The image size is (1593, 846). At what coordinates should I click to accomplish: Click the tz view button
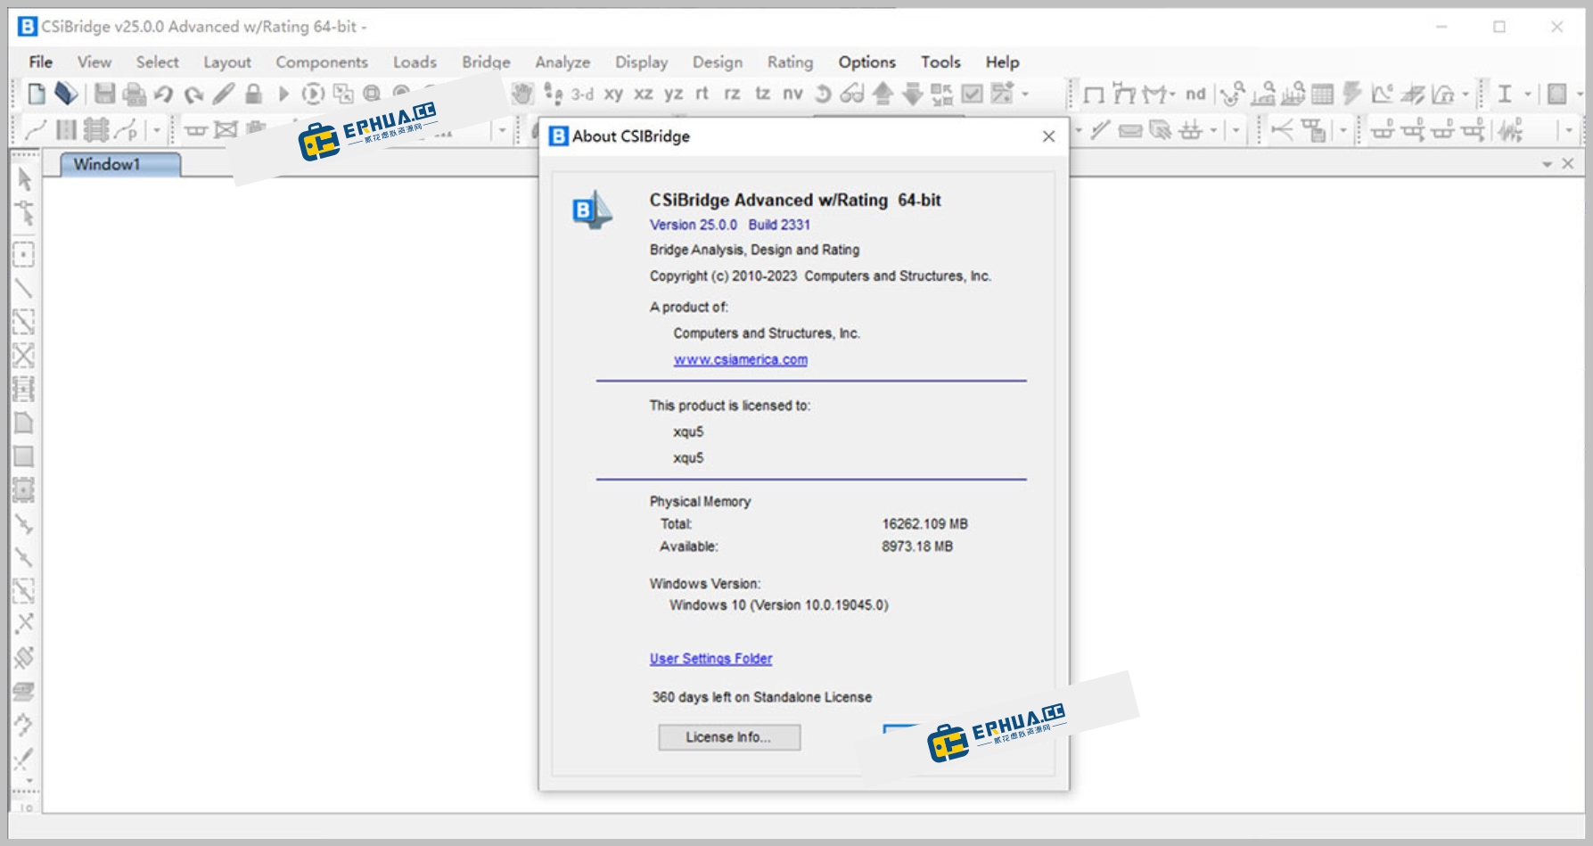[762, 94]
